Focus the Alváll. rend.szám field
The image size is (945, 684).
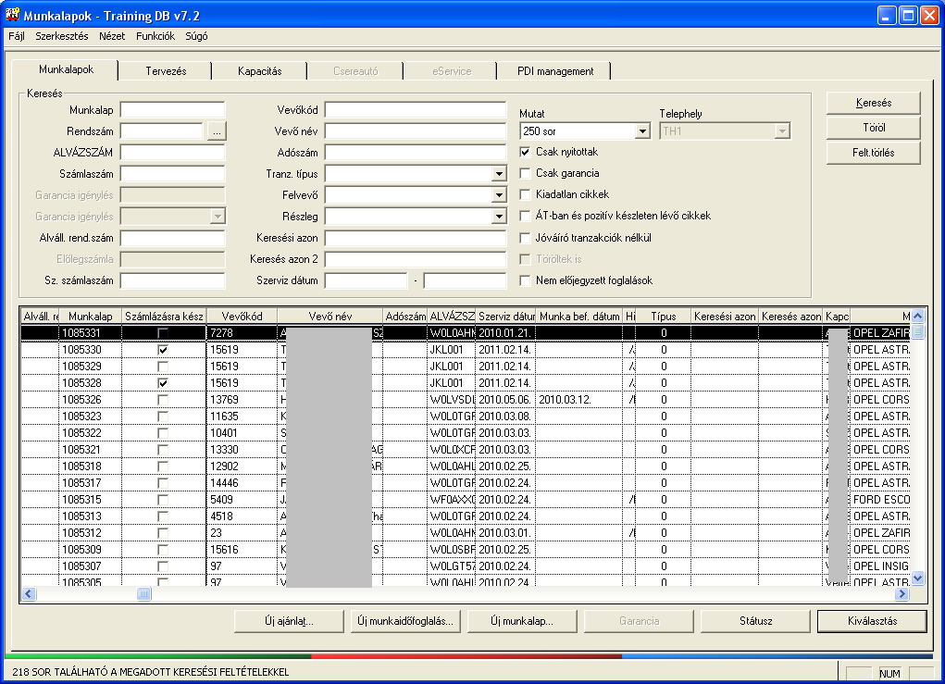172,238
